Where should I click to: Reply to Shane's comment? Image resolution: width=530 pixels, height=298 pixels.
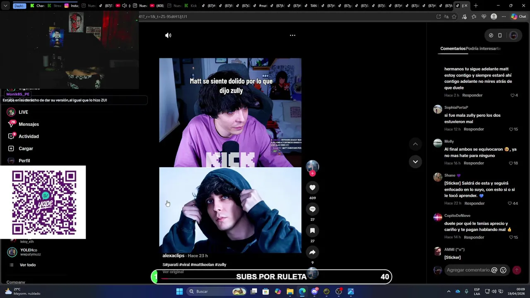click(475, 203)
